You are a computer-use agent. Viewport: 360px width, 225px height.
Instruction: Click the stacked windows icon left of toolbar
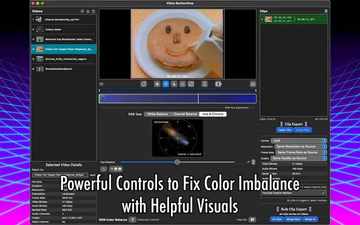point(101,84)
